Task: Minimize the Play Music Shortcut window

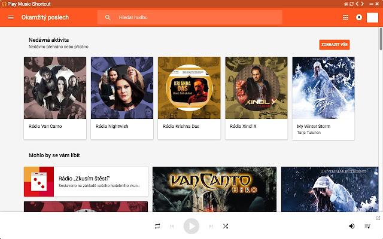Action: [371, 4]
